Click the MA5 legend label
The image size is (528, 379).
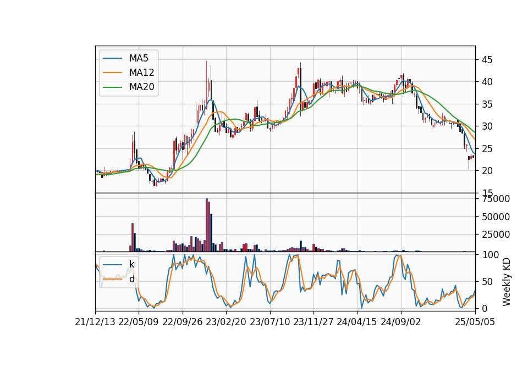(139, 58)
